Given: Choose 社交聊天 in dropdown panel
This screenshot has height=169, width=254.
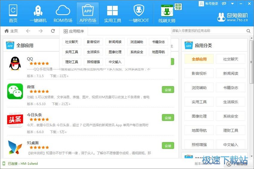Looking at the screenshot, I should pyautogui.click(x=72, y=42).
